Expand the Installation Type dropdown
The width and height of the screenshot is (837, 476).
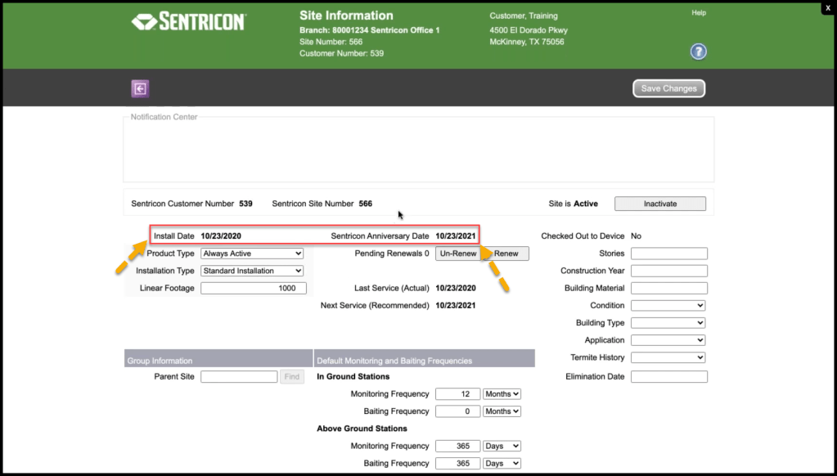pyautogui.click(x=252, y=271)
